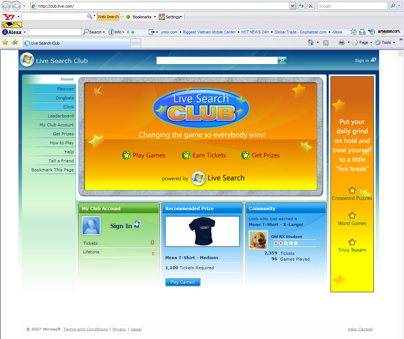This screenshot has height=339, width=404.
Task: Click the star above Word Games
Action: pyautogui.click(x=352, y=215)
